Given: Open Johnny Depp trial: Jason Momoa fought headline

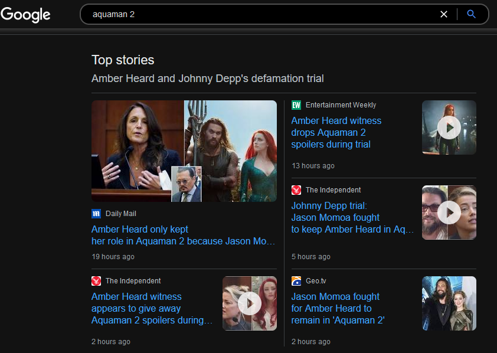Looking at the screenshot, I should pos(352,217).
